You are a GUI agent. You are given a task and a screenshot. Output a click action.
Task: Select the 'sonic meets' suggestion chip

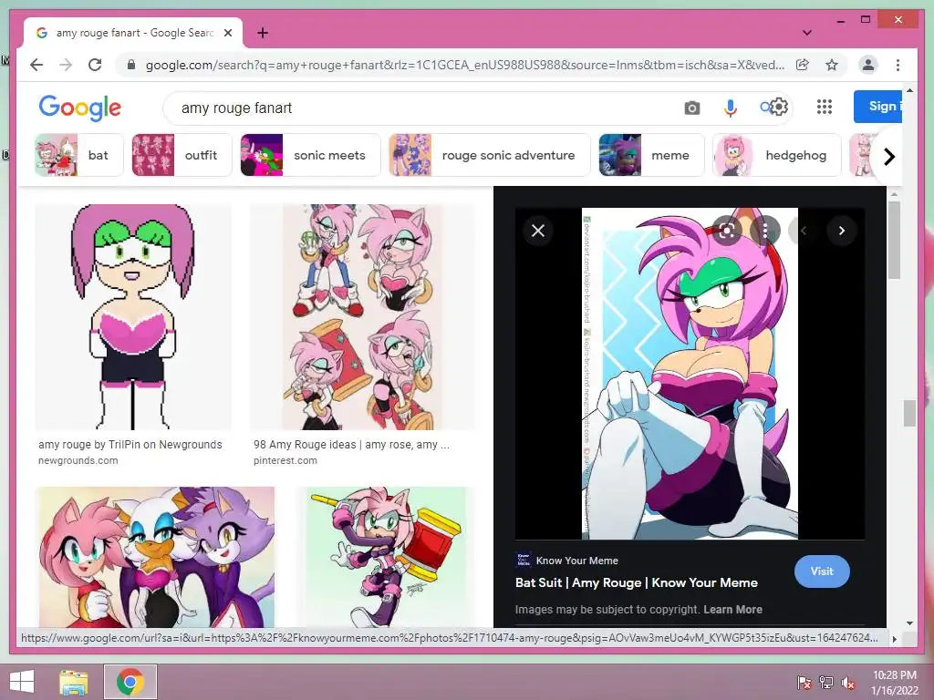point(310,155)
